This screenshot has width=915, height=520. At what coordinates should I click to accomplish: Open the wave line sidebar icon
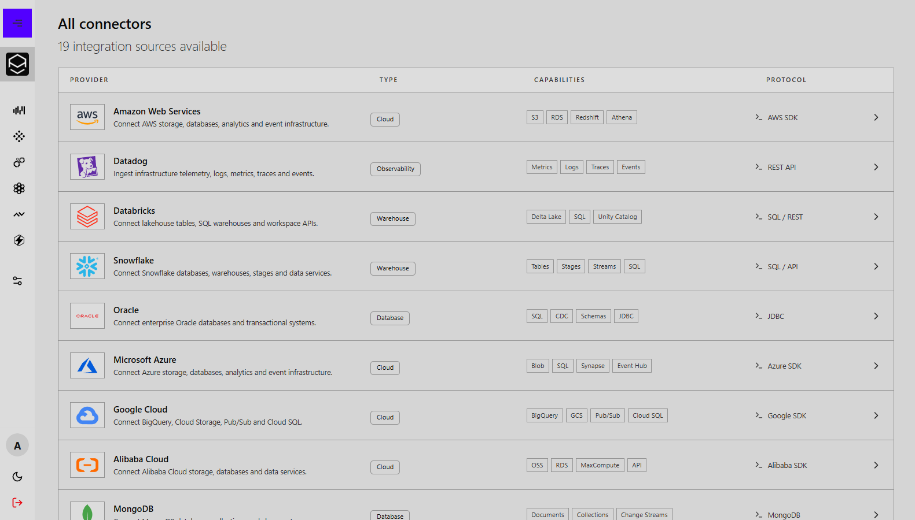click(x=19, y=214)
